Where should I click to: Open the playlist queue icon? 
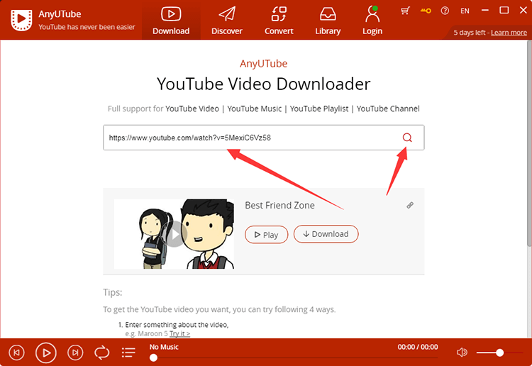(128, 353)
